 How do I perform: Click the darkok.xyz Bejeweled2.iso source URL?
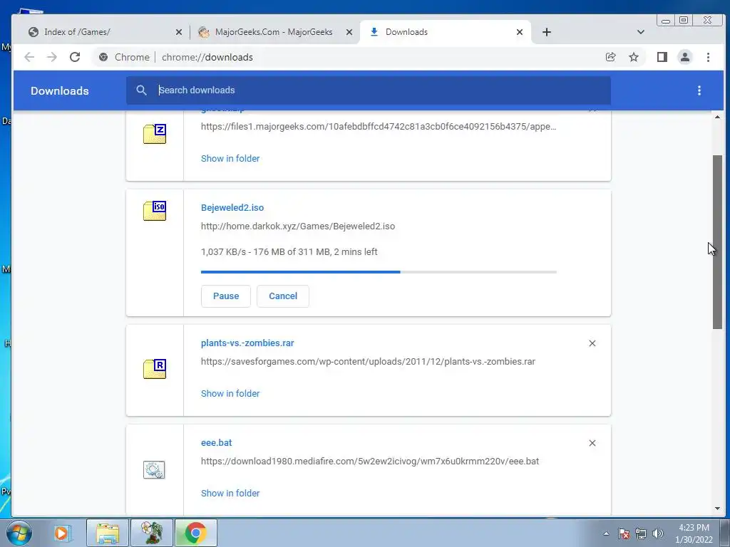298,226
